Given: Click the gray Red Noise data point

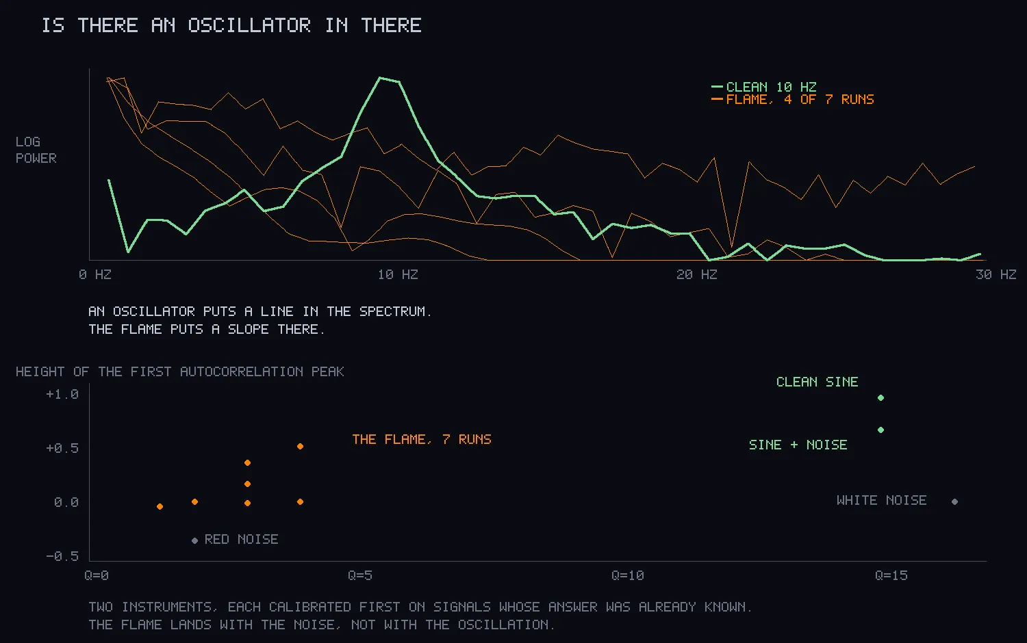Looking at the screenshot, I should (195, 540).
